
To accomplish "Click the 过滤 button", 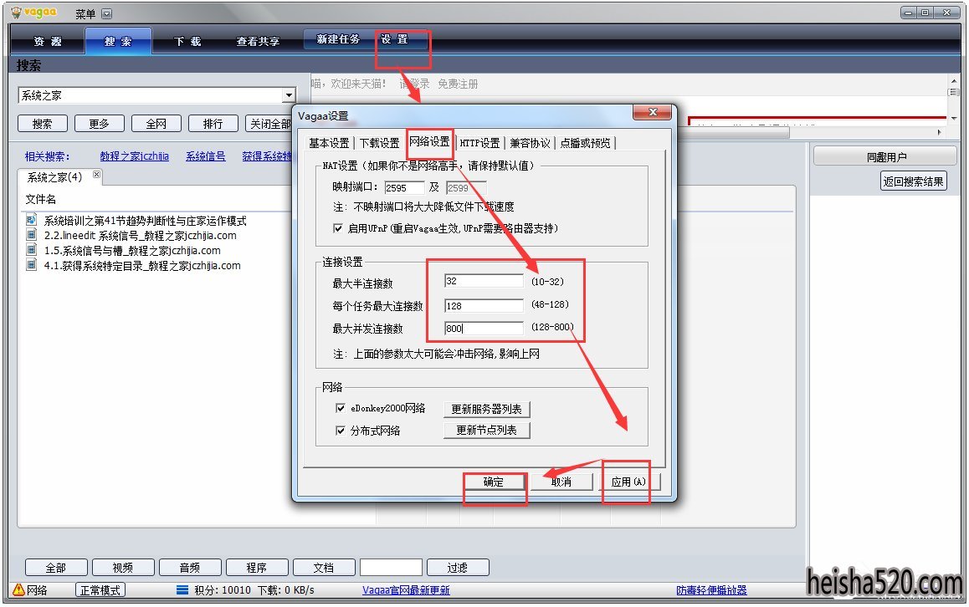I will 458,568.
